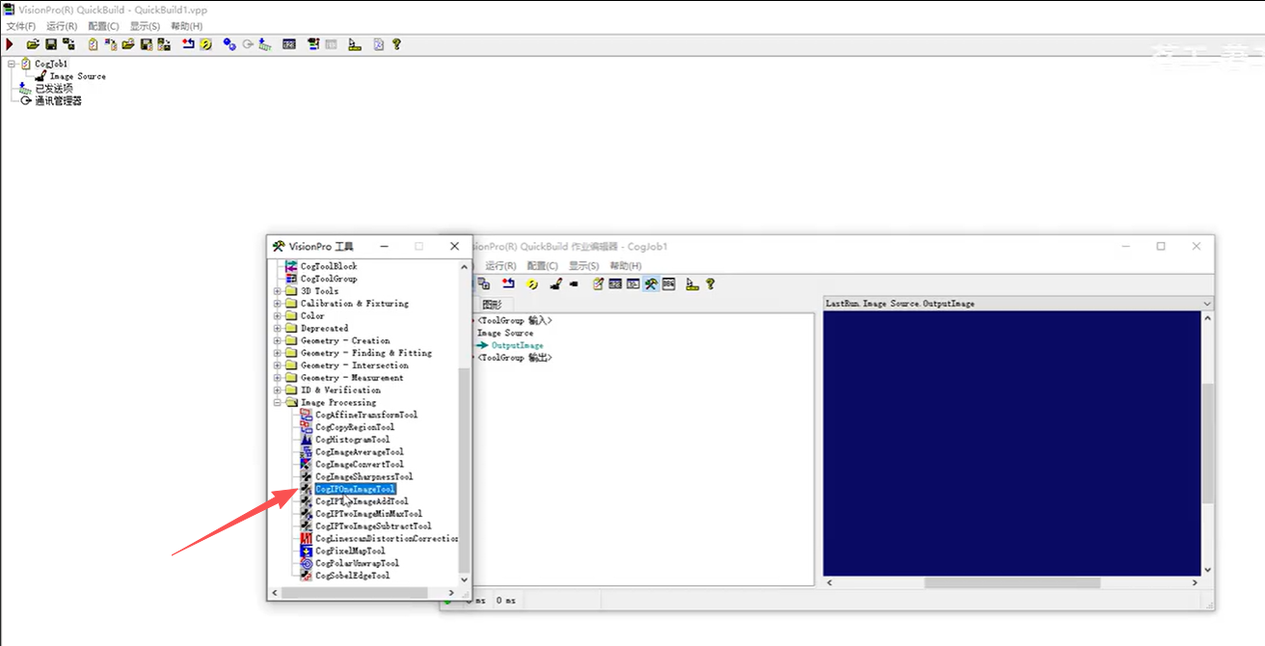The image size is (1265, 646).
Task: Expand the 3D Tools folder
Action: pyautogui.click(x=278, y=291)
